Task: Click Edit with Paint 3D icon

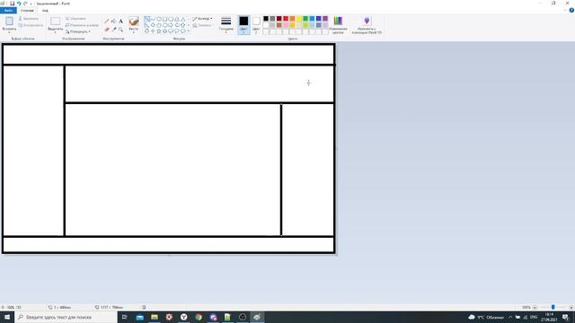Action: point(367,21)
